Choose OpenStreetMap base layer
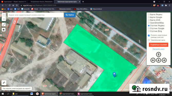The image size is (172, 96). (x=149, y=23)
